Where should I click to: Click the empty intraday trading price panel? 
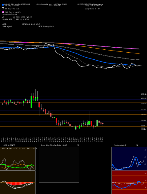[x=59, y=165]
